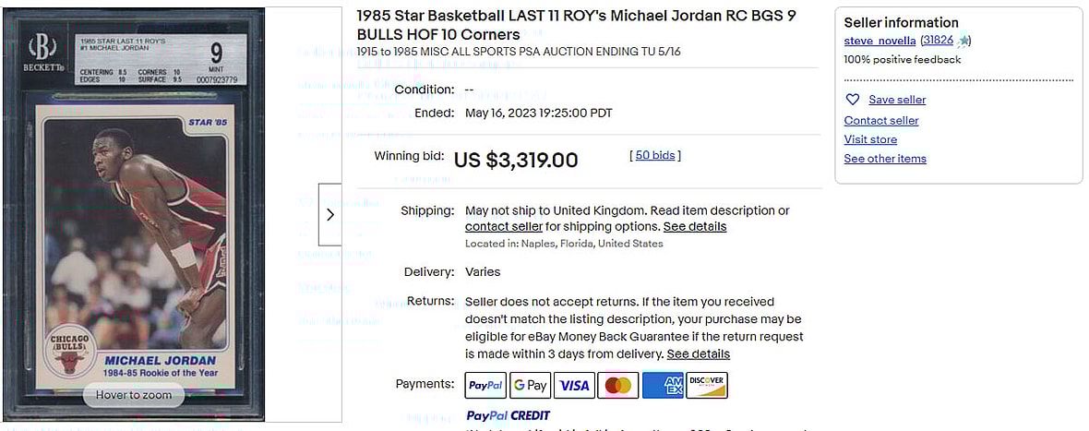Click the Discover card icon
Viewport: 1089px width, 431px height.
pyautogui.click(x=707, y=385)
